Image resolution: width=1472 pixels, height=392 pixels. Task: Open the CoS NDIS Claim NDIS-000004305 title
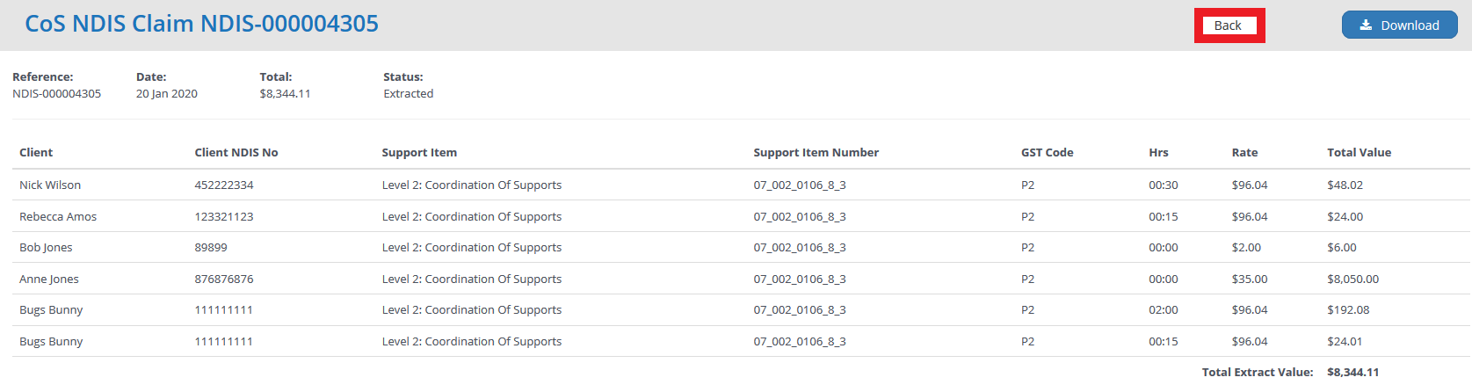[201, 24]
